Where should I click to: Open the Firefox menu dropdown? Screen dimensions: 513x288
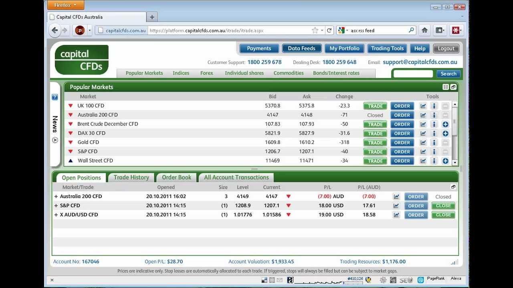[66, 5]
